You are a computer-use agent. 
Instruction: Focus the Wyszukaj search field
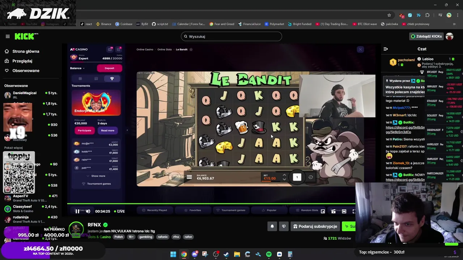coord(231,36)
